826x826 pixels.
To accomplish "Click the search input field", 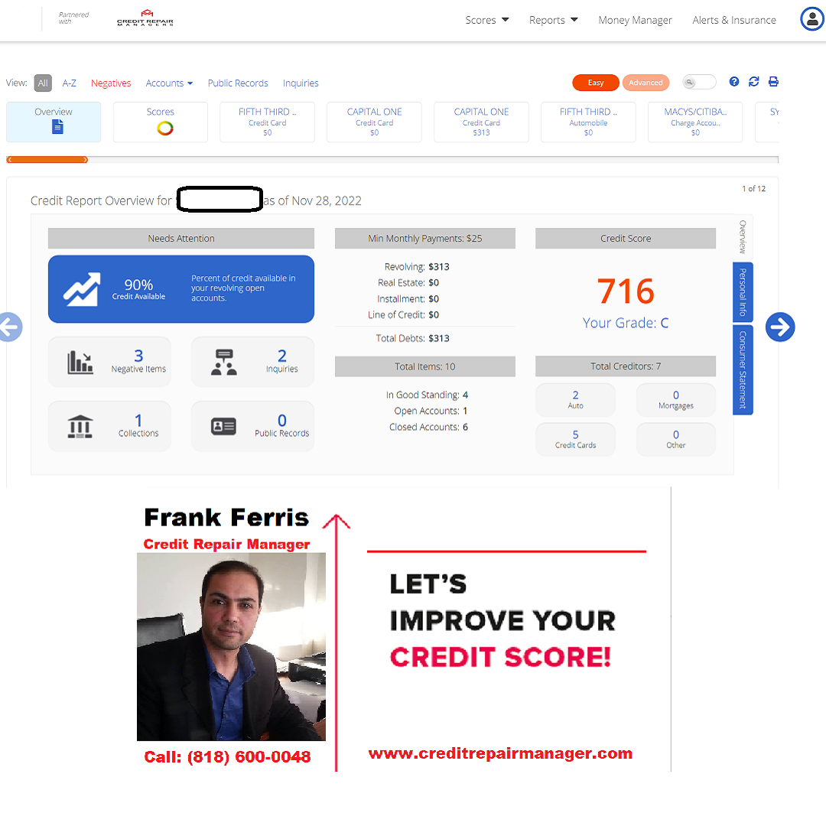I will (x=699, y=82).
